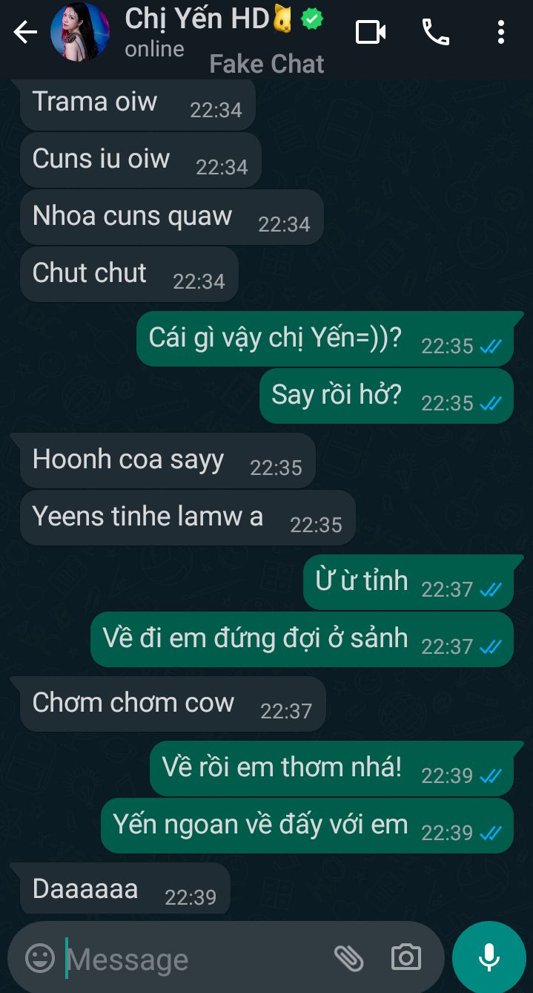The height and width of the screenshot is (993, 533).
Task: Open the three-dot options menu
Action: [501, 32]
